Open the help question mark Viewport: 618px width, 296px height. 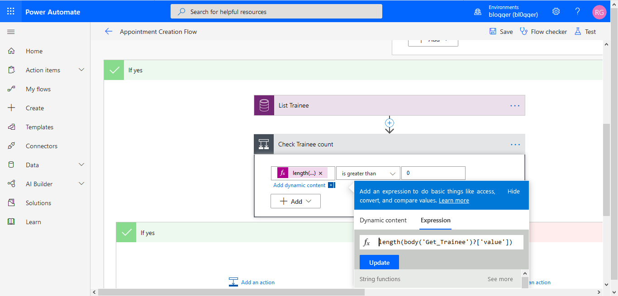coord(578,12)
